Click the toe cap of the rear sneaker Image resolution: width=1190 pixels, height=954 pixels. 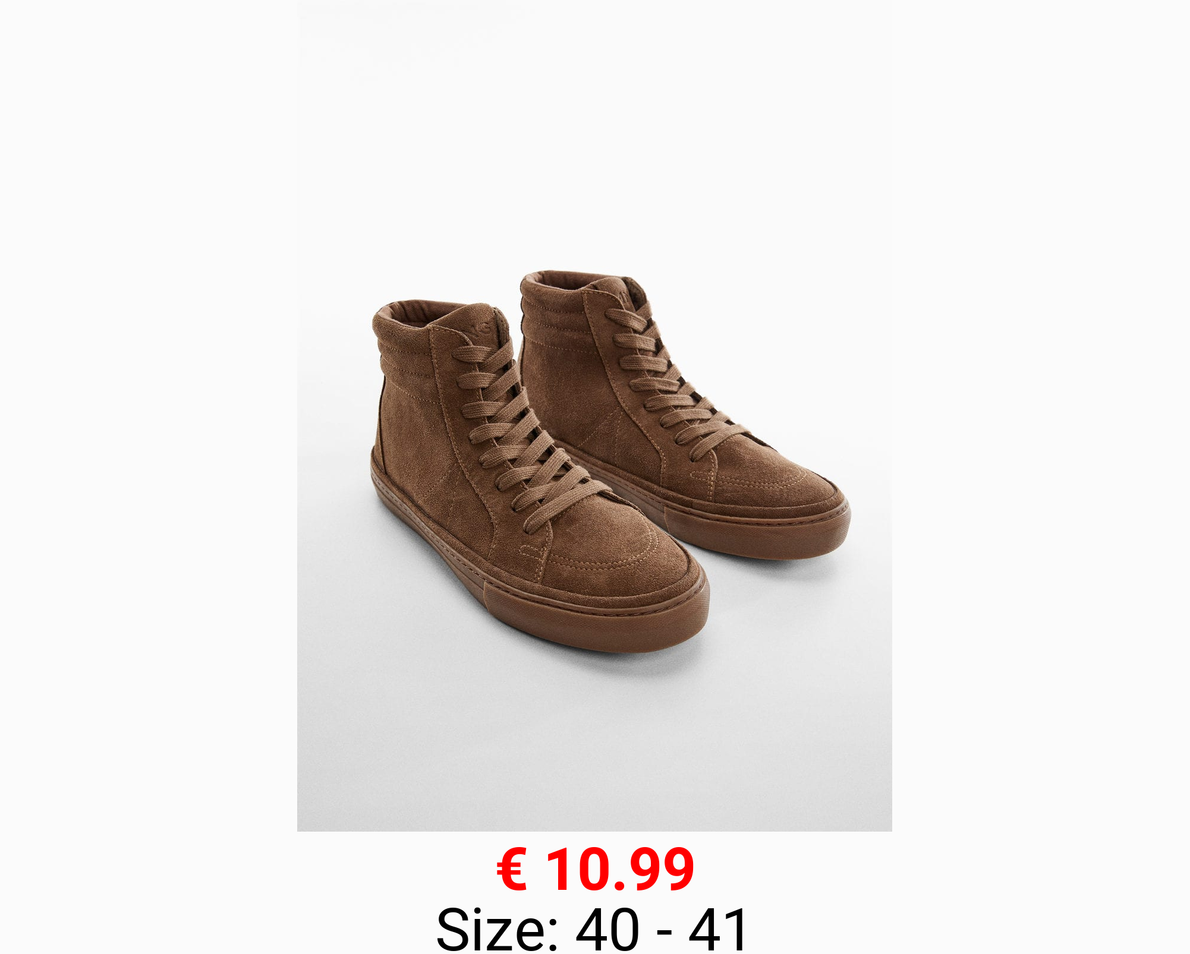pyautogui.click(x=779, y=481)
